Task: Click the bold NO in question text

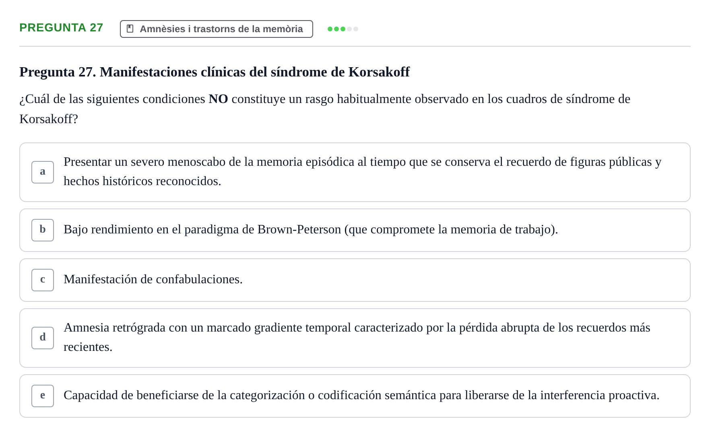Action: tap(218, 99)
